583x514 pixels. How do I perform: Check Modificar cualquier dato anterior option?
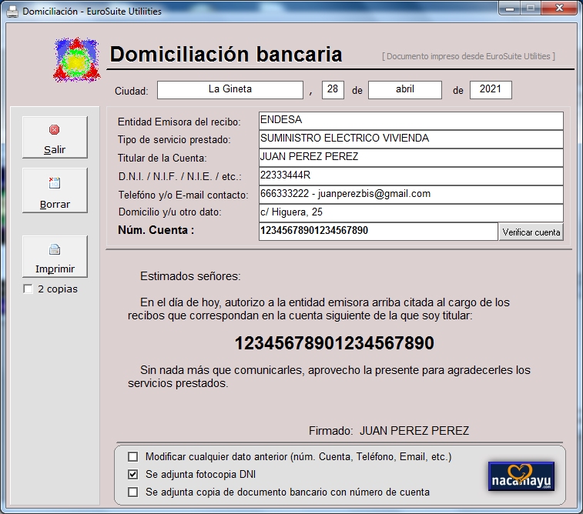[x=133, y=456]
